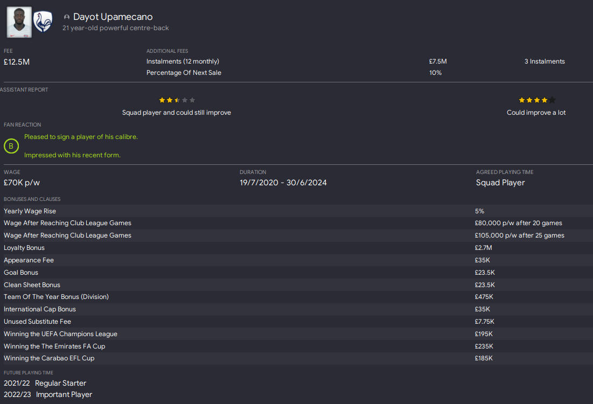Click the 2022/23 Important Player entry
Screen dimensions: 593x404
[48, 394]
